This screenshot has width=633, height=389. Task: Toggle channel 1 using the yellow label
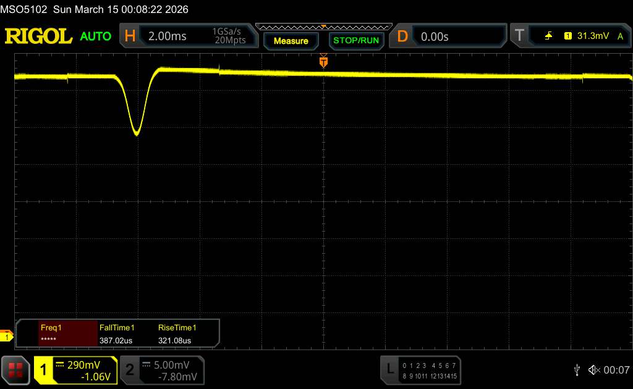click(x=44, y=370)
